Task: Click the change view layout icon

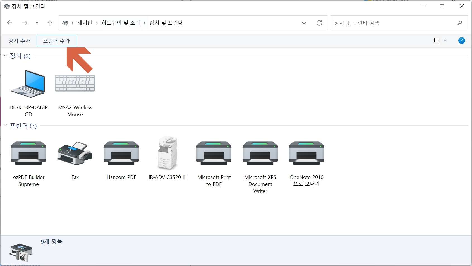Action: pos(437,40)
